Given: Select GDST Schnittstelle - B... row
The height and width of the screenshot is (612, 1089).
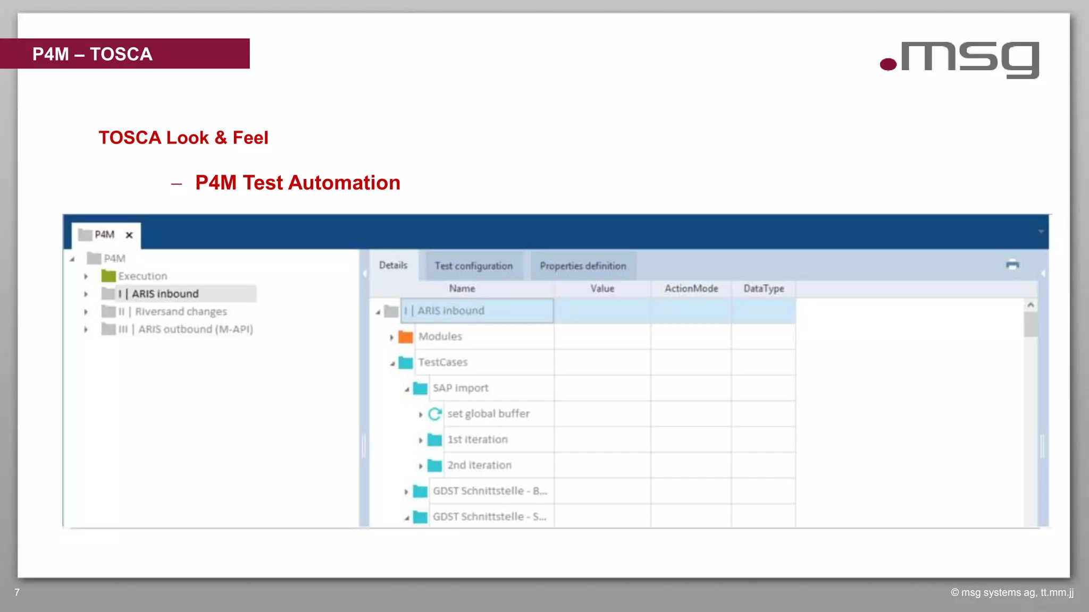Looking at the screenshot, I should pyautogui.click(x=489, y=491).
